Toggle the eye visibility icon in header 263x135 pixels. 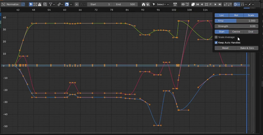click(x=183, y=4)
